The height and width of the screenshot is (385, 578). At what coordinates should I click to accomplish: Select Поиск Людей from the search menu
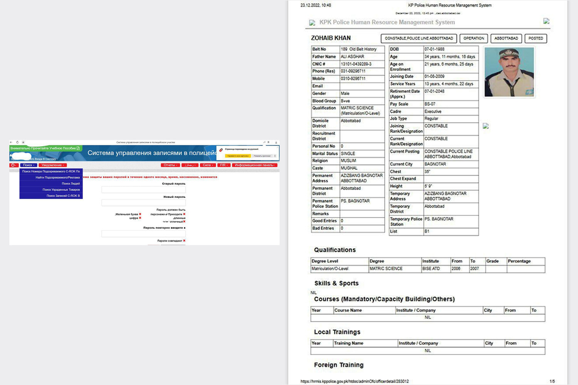click(x=71, y=184)
